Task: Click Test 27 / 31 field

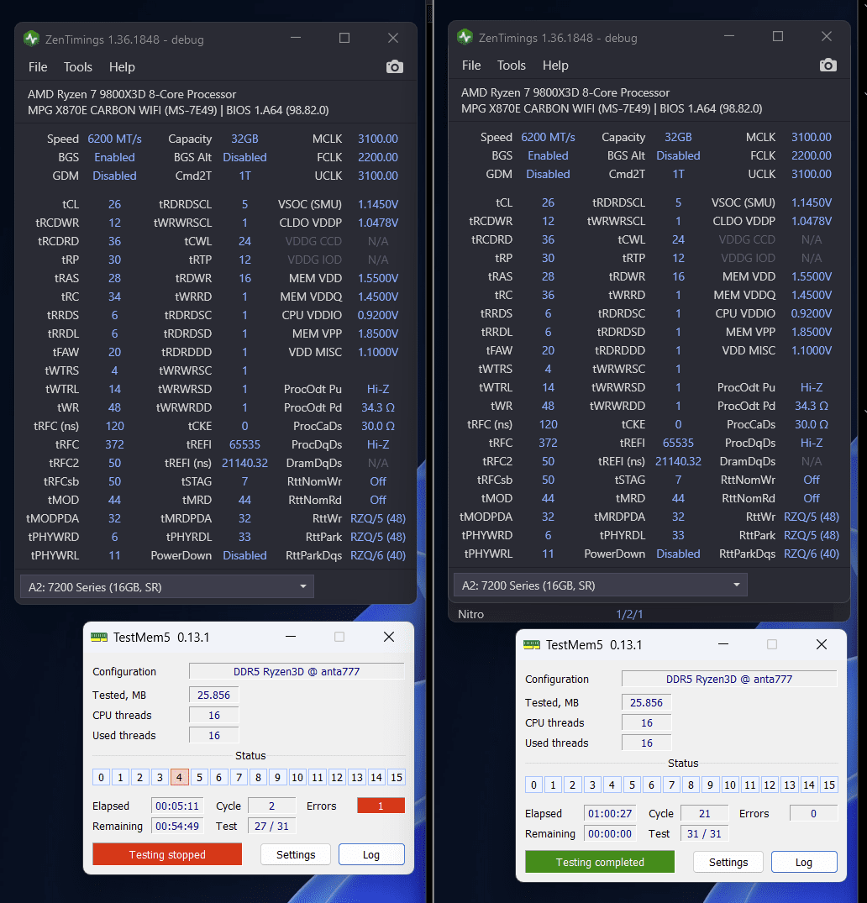Action: pyautogui.click(x=272, y=826)
